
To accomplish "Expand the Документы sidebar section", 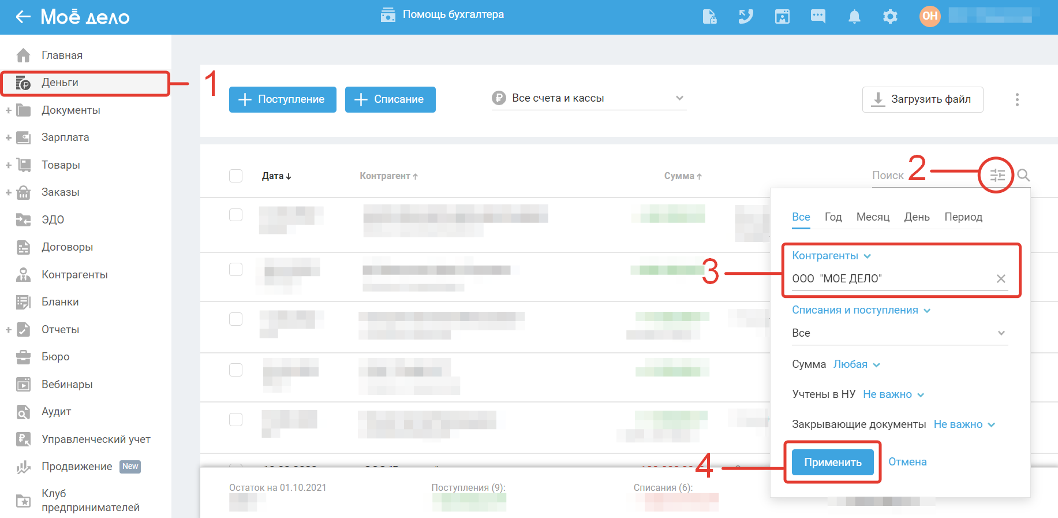I will pyautogui.click(x=9, y=110).
